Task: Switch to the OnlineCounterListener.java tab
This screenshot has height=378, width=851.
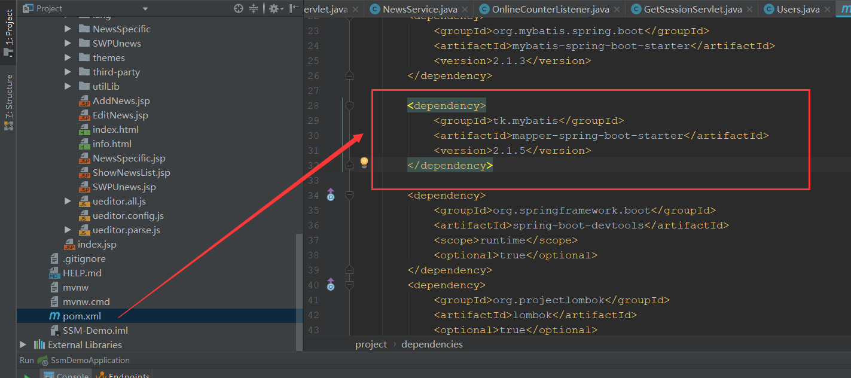Action: (x=550, y=9)
